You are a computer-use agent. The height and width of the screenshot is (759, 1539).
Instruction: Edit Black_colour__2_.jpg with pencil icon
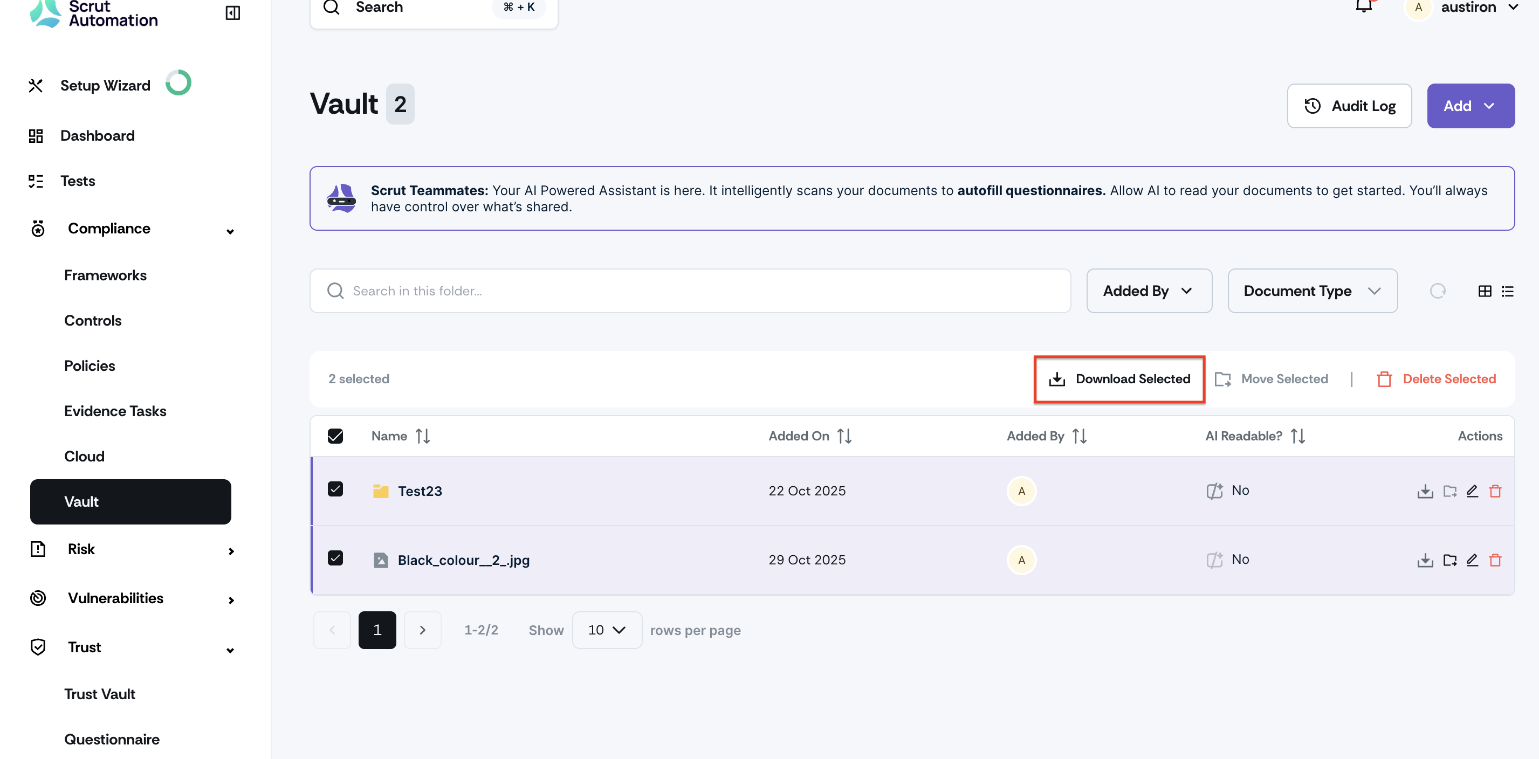coord(1472,560)
